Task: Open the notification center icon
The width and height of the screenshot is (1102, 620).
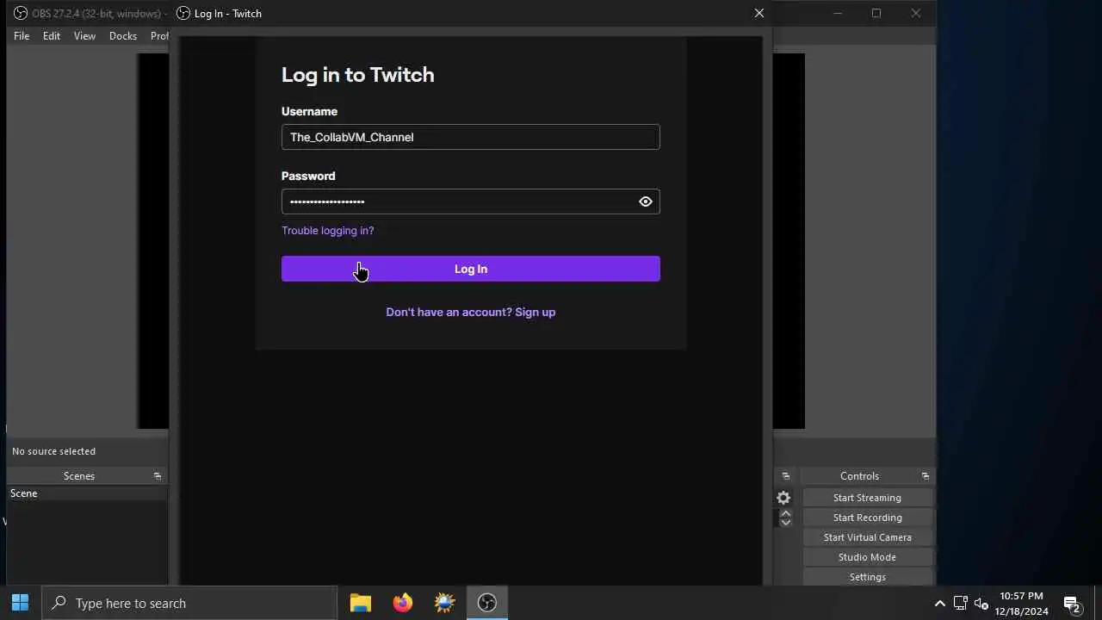Action: tap(1072, 604)
